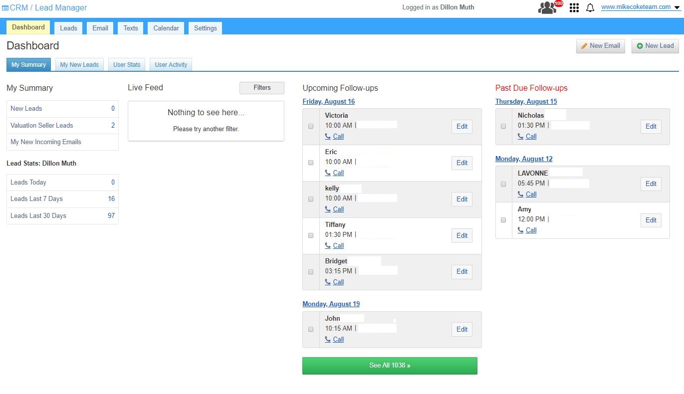This screenshot has height=394, width=684.
Task: Open the Monday, August 12 date link
Action: point(524,159)
